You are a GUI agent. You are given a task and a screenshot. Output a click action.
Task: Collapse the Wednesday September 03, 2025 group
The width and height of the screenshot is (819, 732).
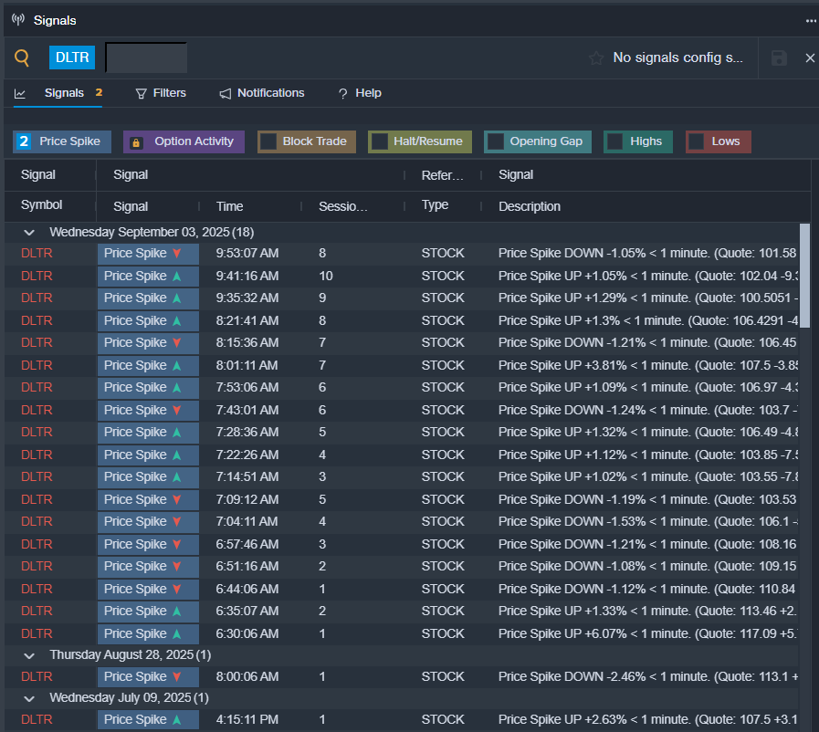click(29, 233)
